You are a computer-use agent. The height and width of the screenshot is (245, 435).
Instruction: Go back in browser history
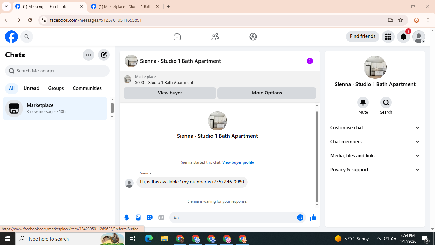(7, 20)
